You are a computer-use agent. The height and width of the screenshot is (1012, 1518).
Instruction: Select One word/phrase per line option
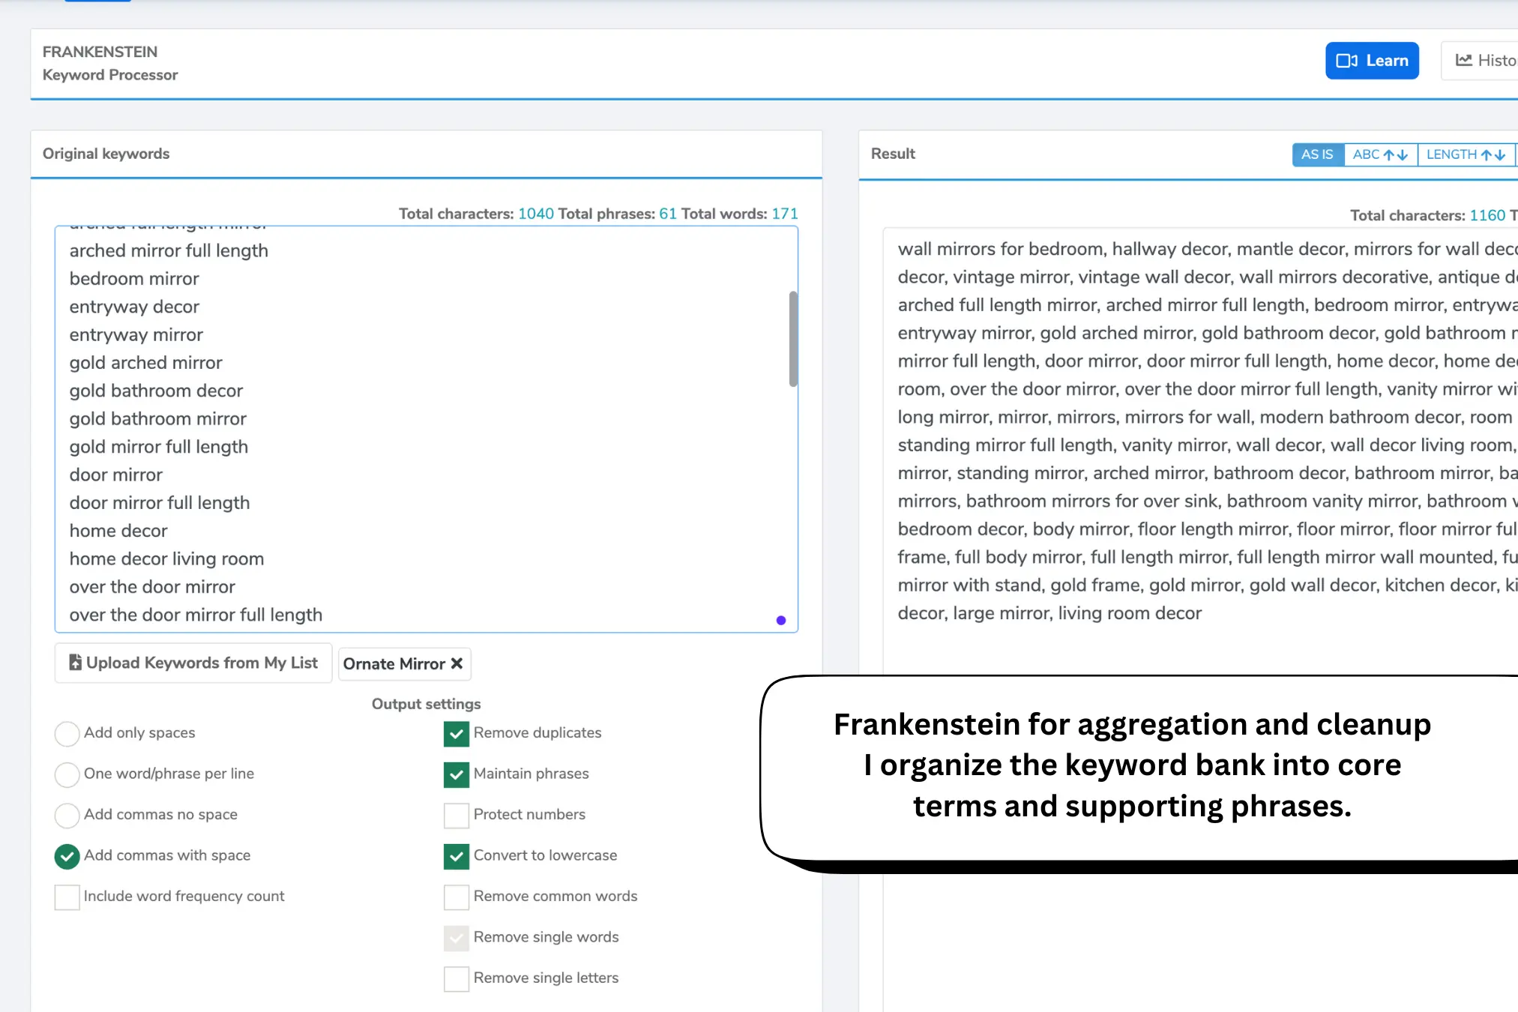click(67, 774)
